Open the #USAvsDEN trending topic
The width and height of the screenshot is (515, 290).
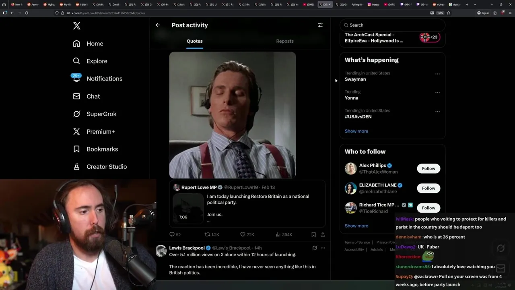[358, 117]
